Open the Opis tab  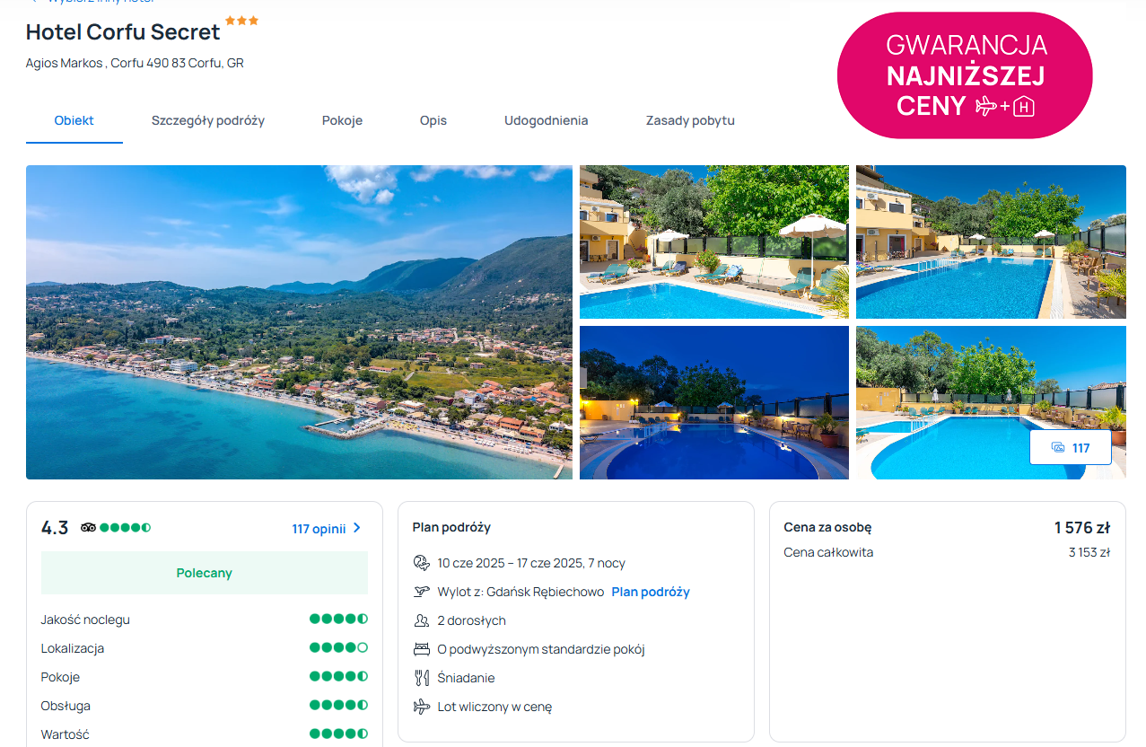click(433, 120)
